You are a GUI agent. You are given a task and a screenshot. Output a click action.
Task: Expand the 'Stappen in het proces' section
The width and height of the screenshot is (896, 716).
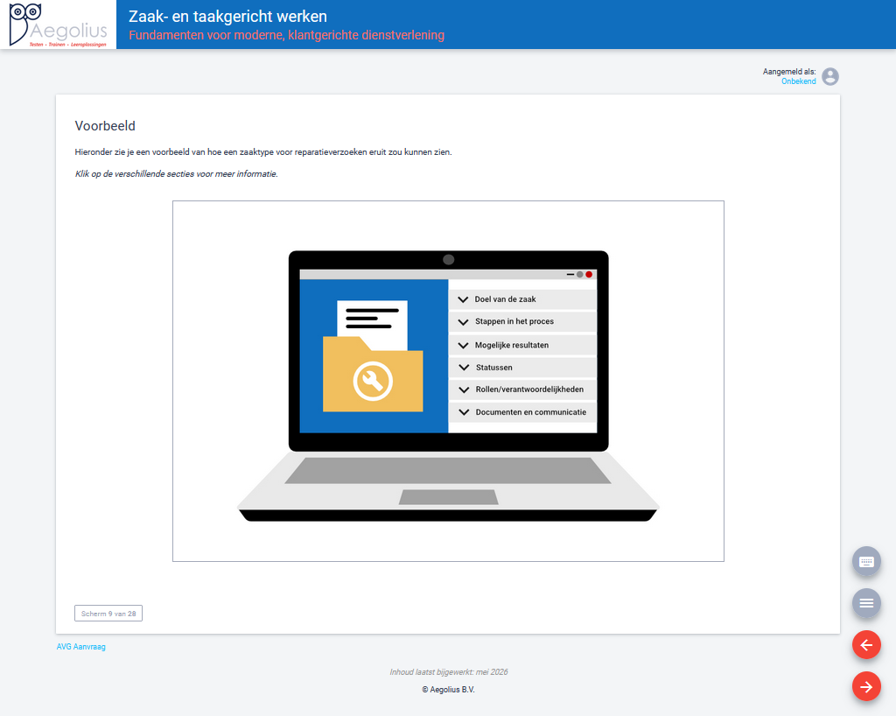522,322
